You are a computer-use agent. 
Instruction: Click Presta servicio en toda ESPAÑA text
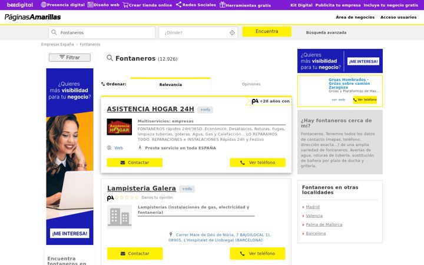point(180,148)
